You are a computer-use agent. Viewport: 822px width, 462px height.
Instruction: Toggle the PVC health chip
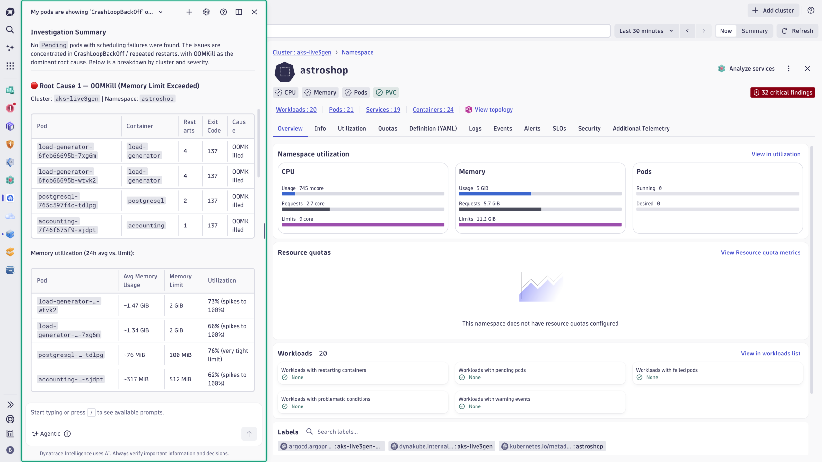[x=386, y=92]
